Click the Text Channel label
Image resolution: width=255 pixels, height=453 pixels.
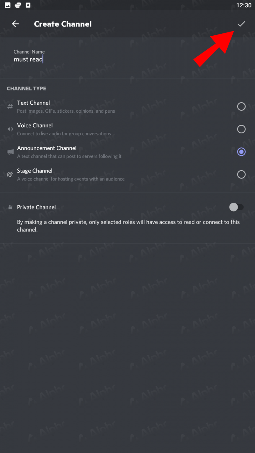click(33, 103)
